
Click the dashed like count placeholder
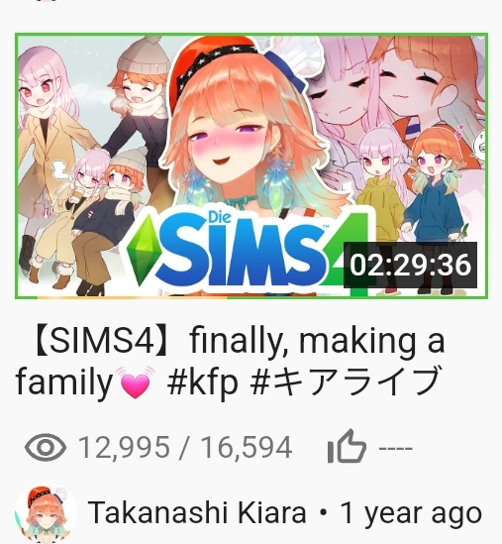coord(396,448)
